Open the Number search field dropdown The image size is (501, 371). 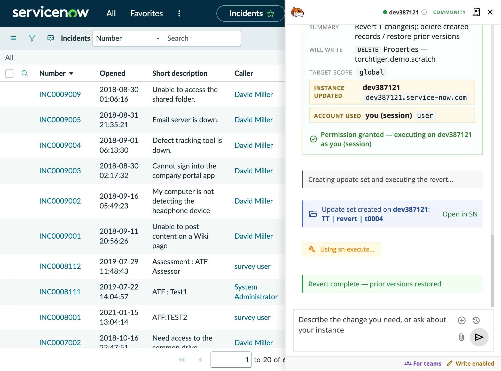[128, 38]
